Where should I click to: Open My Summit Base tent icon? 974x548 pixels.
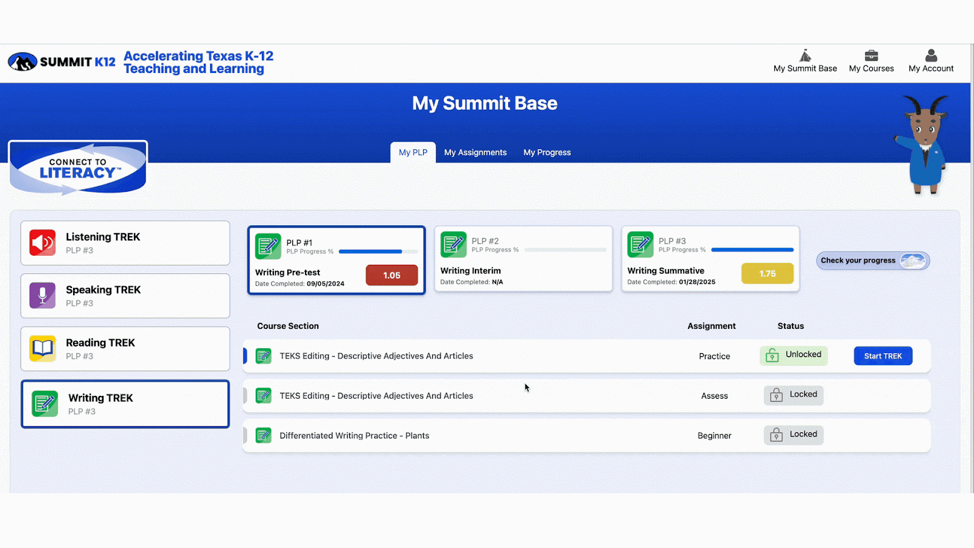click(x=805, y=55)
